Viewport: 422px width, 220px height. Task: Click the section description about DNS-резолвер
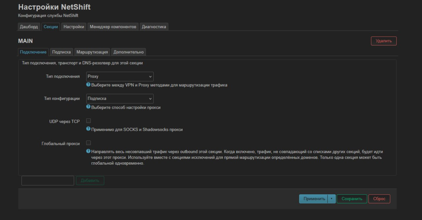[x=82, y=63]
